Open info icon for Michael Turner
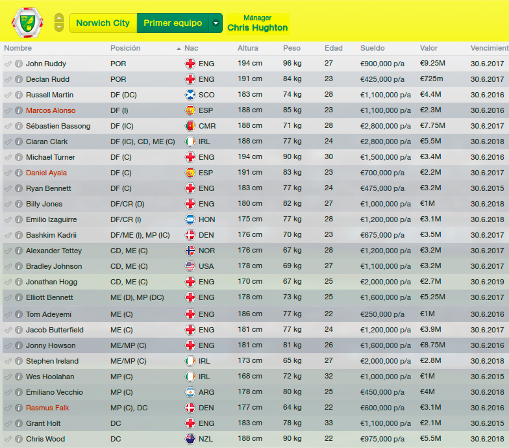 (x=19, y=157)
